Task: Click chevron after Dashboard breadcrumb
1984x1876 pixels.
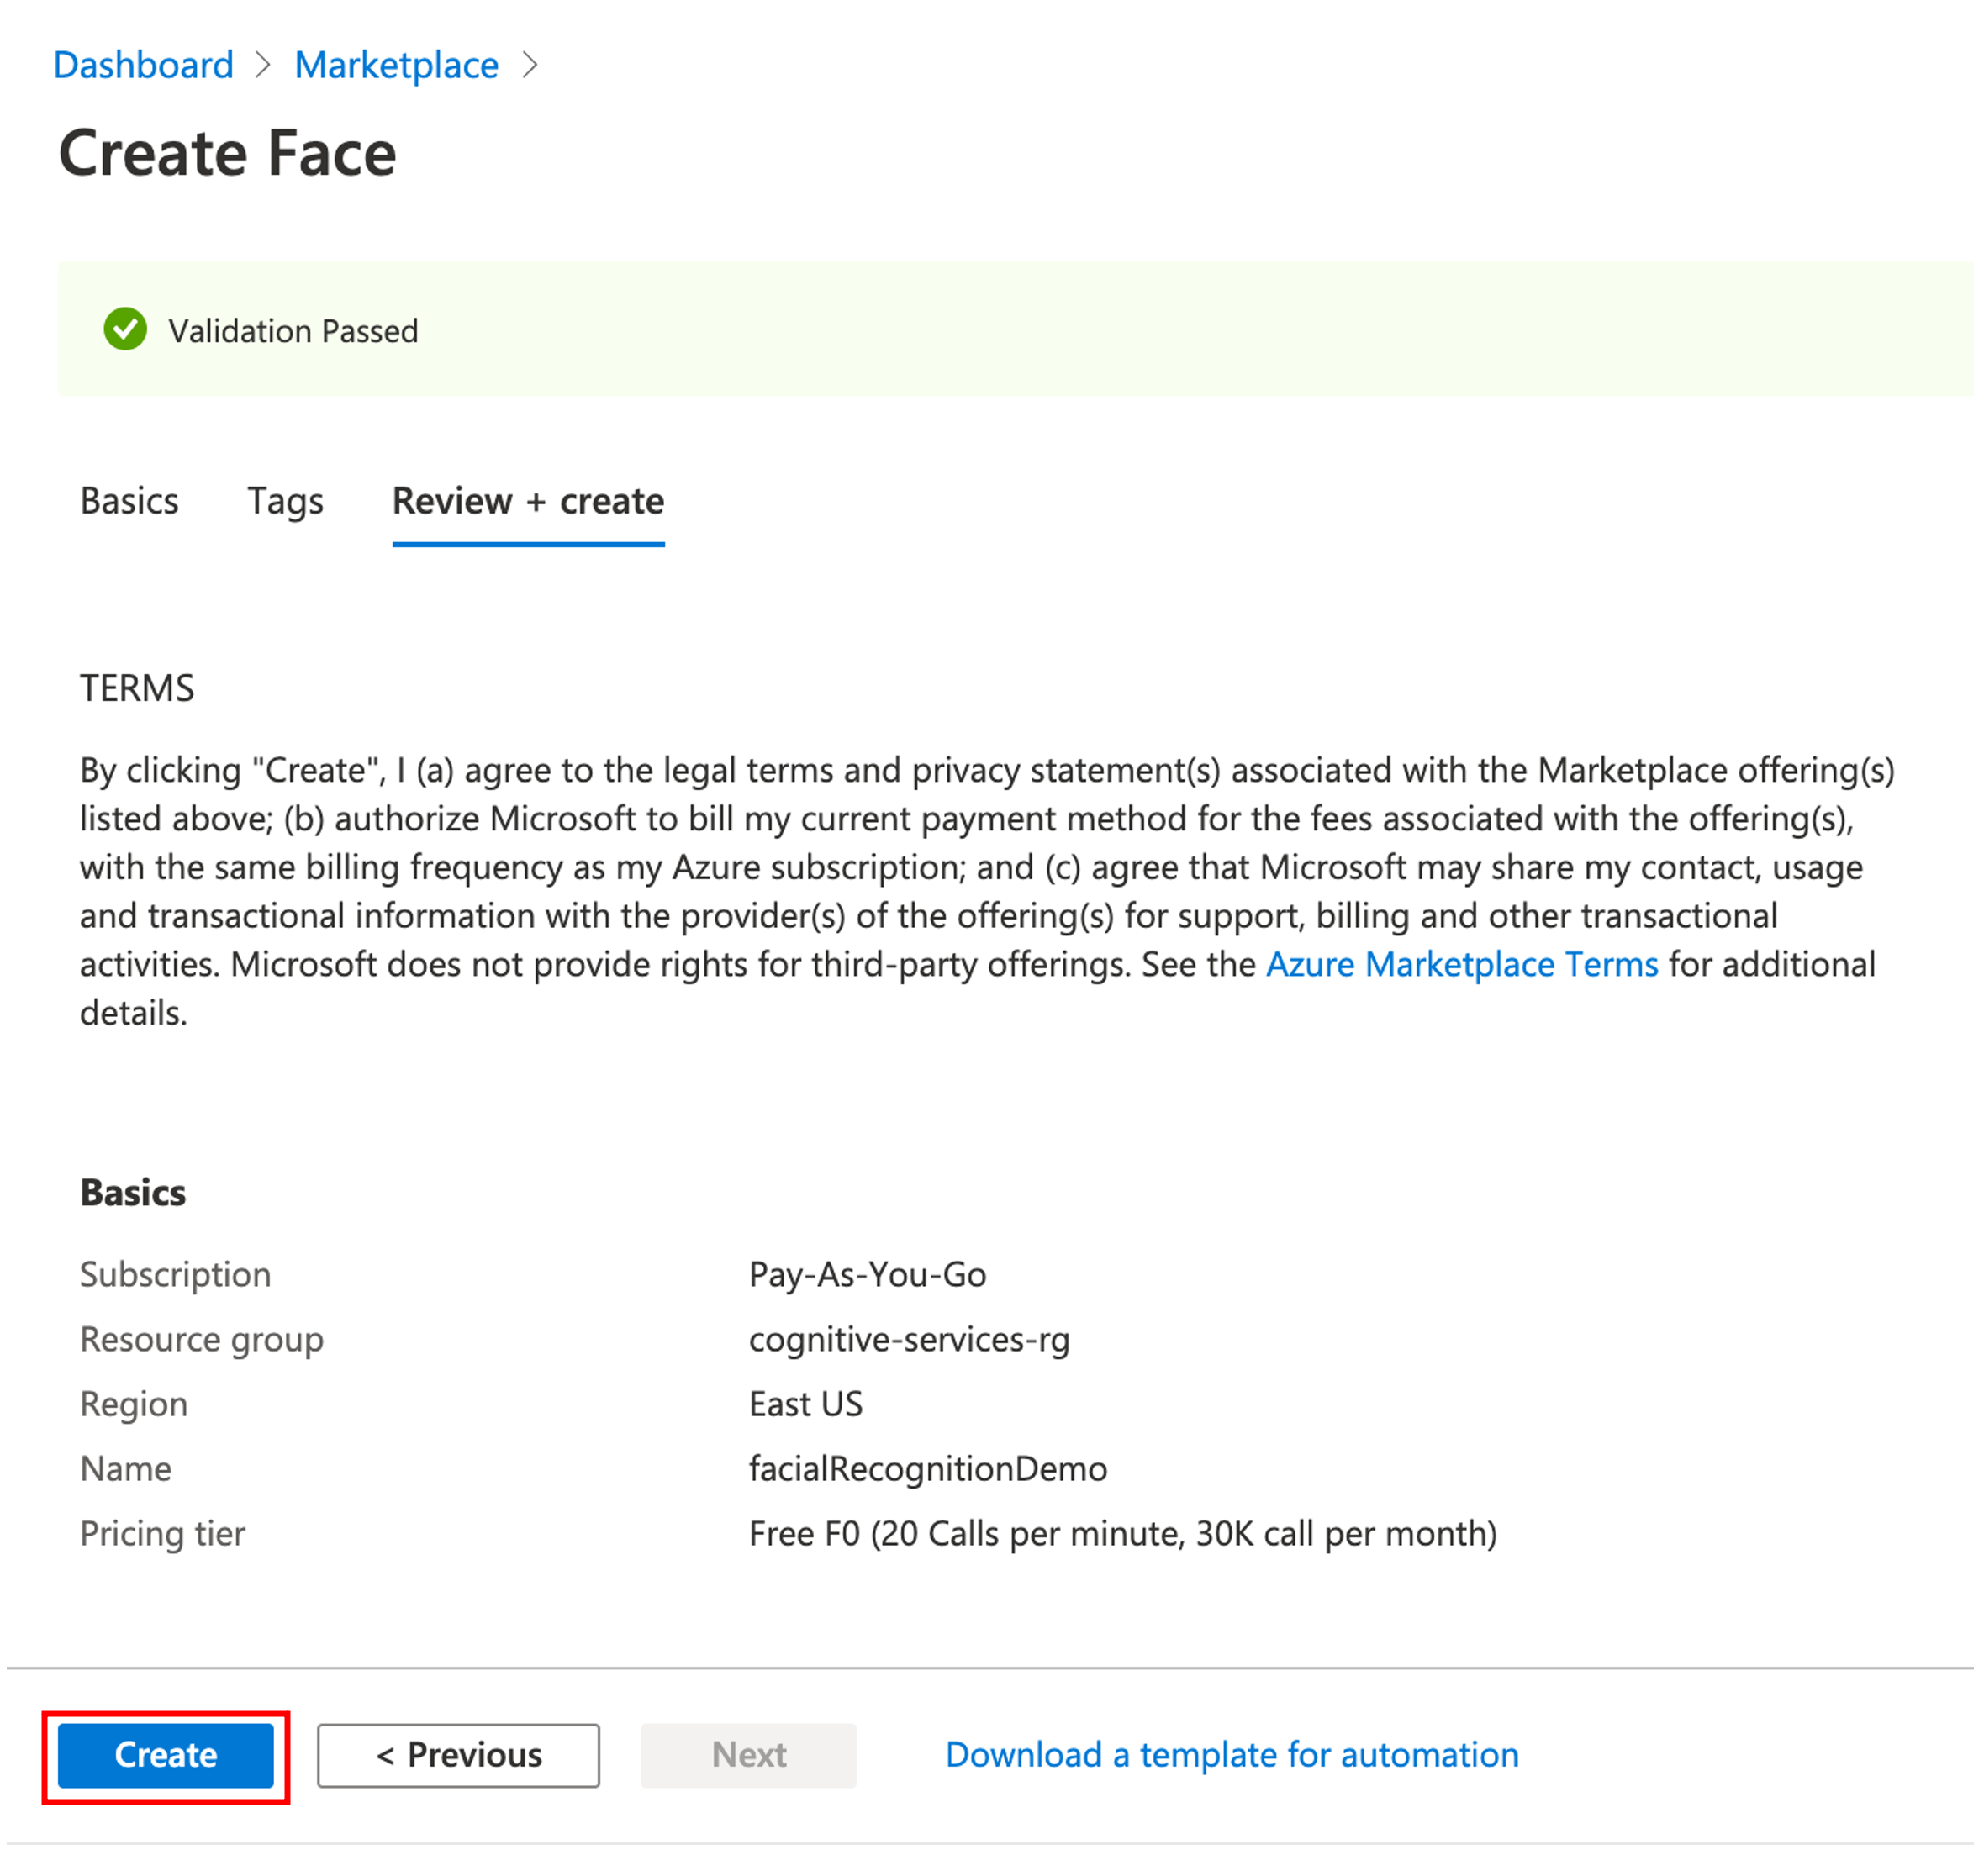Action: (x=263, y=65)
